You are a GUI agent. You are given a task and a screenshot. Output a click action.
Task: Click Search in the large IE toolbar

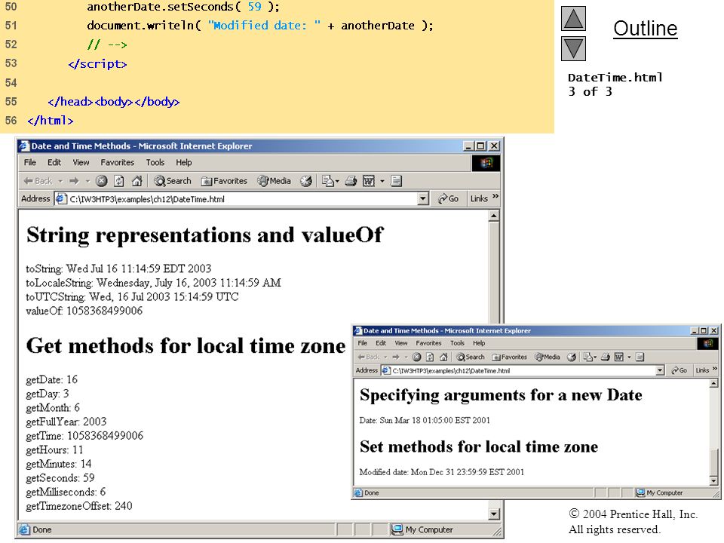(173, 181)
